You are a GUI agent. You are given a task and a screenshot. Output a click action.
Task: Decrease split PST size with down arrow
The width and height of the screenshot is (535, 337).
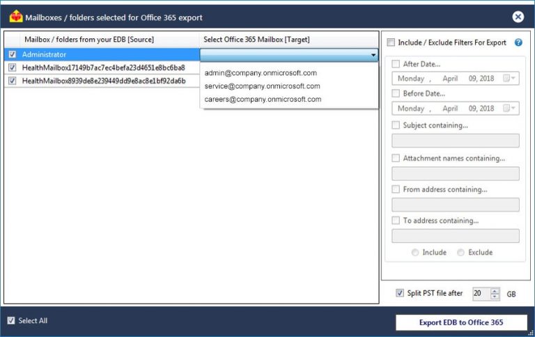[x=495, y=297]
